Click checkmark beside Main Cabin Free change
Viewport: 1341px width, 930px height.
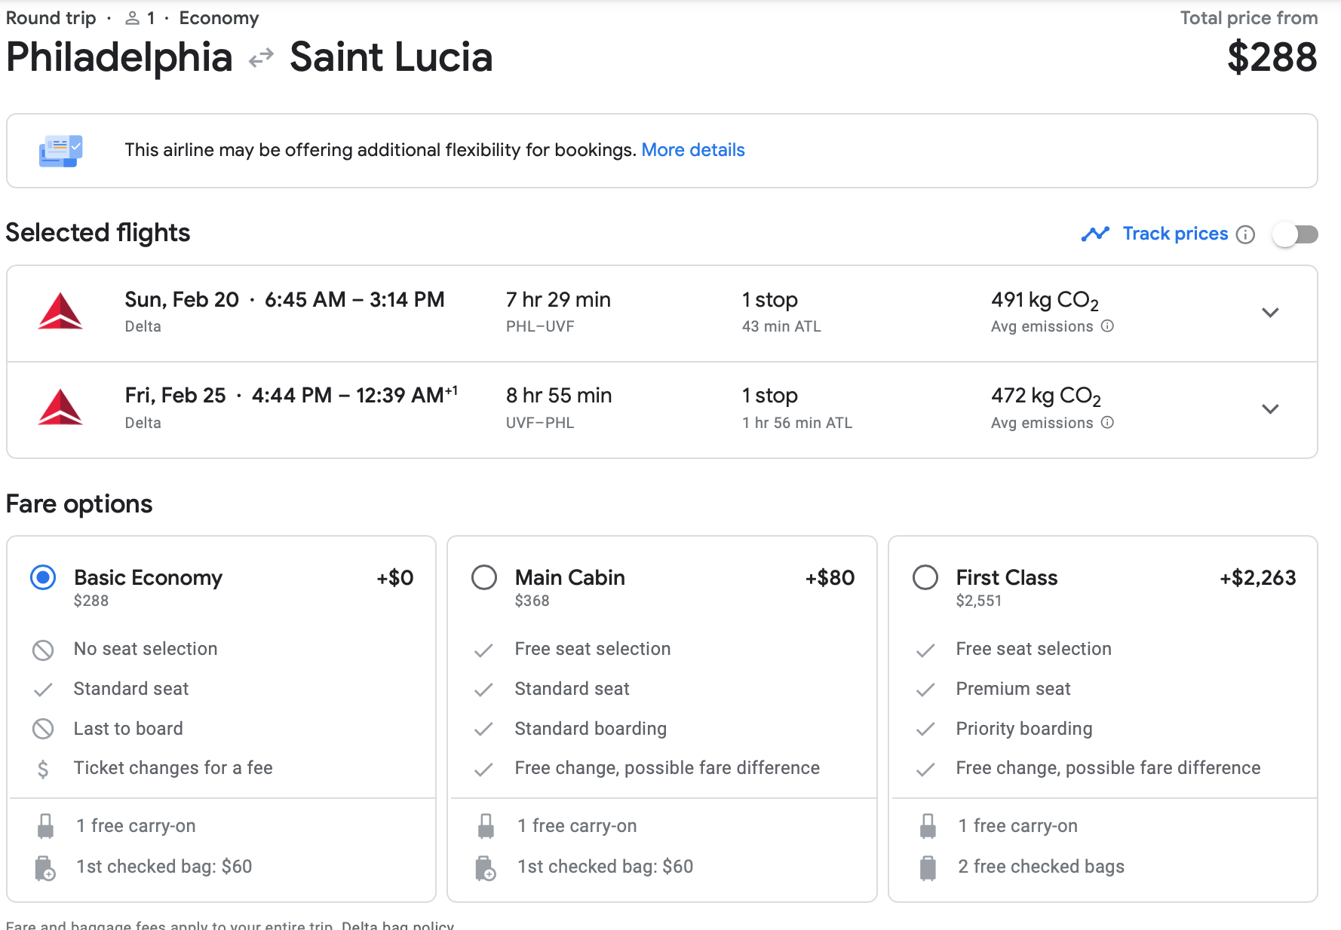coord(483,769)
